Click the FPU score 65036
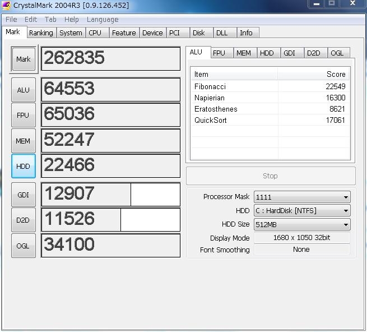This screenshot has width=367, height=332. (111, 115)
